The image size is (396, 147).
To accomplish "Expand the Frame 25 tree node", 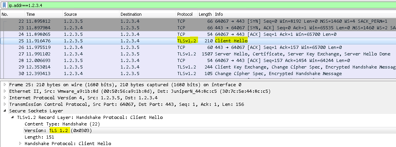I will point(5,85).
